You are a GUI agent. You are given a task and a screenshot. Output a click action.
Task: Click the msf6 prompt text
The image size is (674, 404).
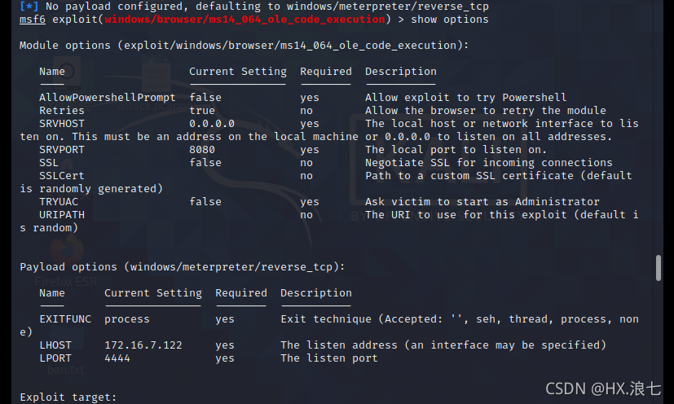tap(33, 20)
